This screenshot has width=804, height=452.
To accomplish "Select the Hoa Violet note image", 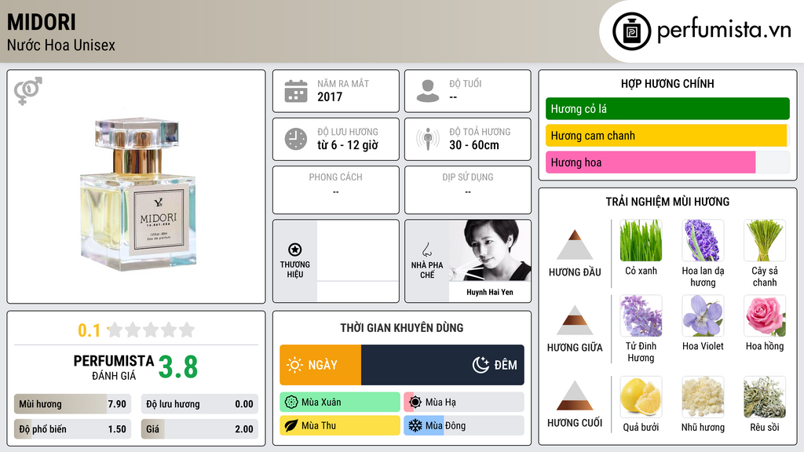I will click(703, 315).
